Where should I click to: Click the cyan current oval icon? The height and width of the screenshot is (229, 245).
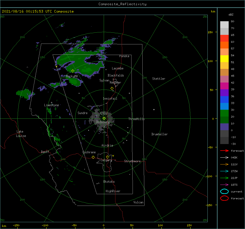coord(224,191)
